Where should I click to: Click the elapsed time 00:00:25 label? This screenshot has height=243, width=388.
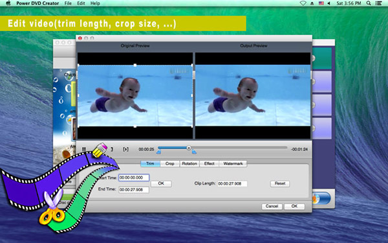[146, 150]
